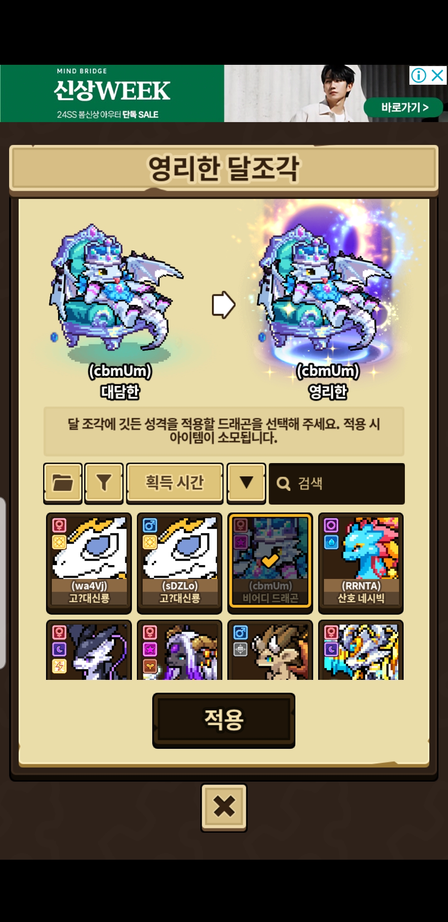Click the ad info icon
Viewport: 448px width, 922px height.
419,76
